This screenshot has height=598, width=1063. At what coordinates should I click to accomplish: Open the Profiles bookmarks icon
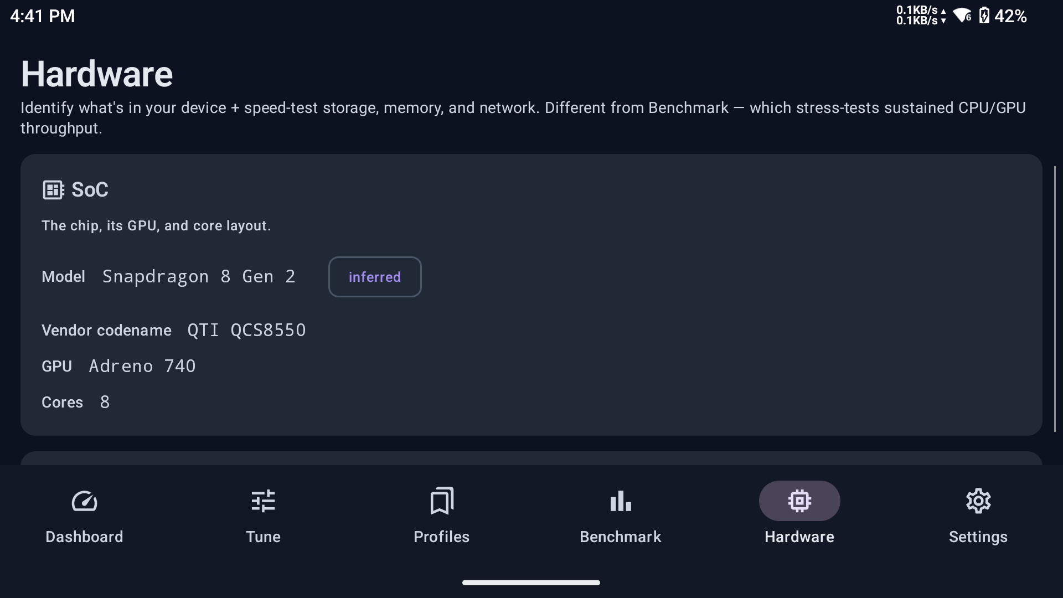click(442, 501)
